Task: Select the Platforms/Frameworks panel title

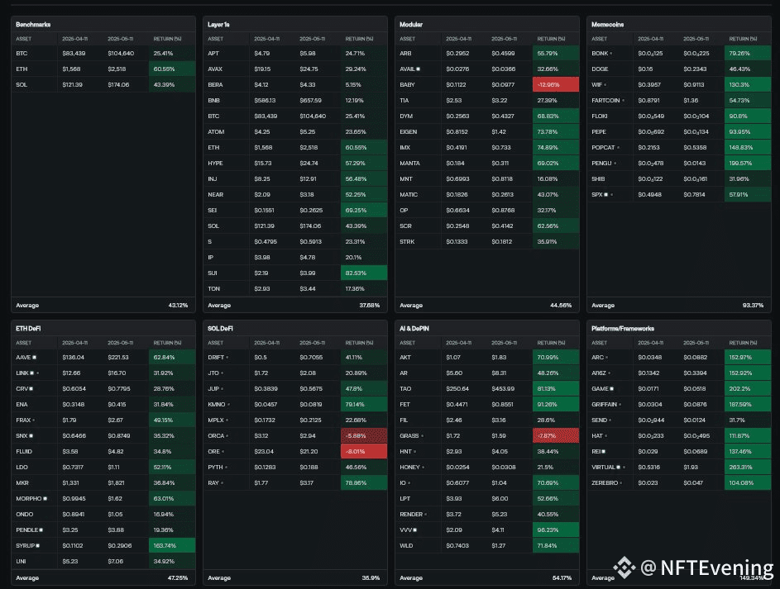Action: pyautogui.click(x=623, y=328)
